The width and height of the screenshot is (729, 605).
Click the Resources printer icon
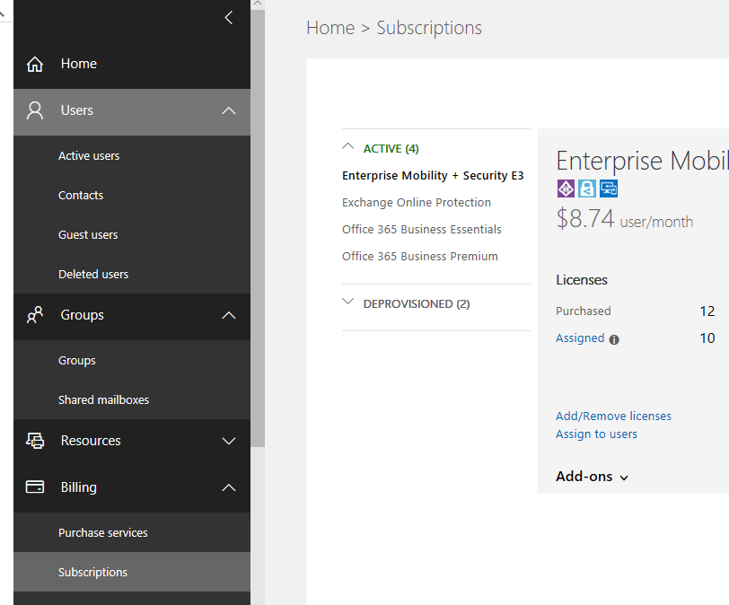point(35,441)
